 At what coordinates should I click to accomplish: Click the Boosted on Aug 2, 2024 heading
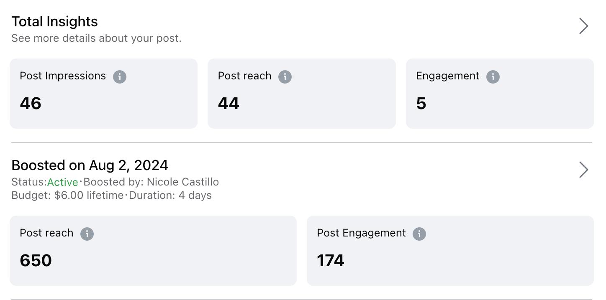(90, 165)
